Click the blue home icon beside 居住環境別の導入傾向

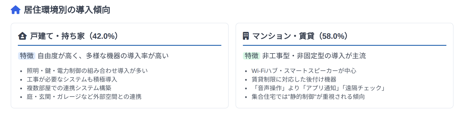click(x=15, y=10)
